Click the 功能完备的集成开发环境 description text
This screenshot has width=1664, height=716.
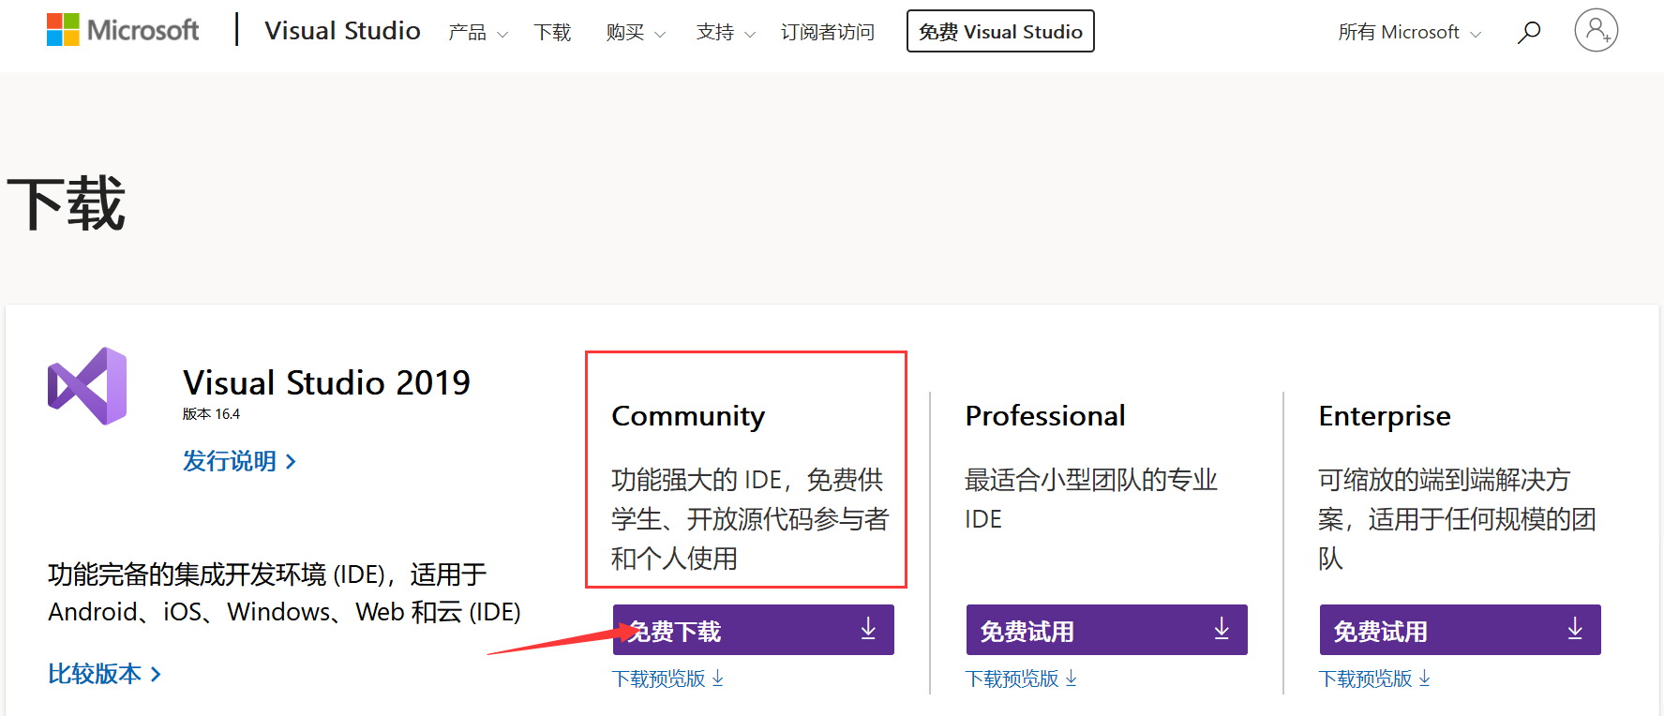pos(284,592)
